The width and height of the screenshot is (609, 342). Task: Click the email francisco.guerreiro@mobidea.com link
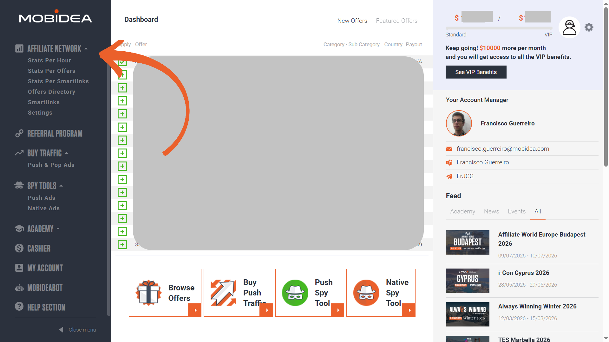point(503,149)
